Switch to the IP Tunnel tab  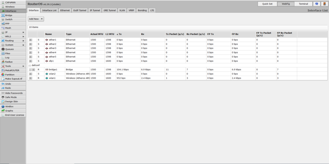click(95, 10)
